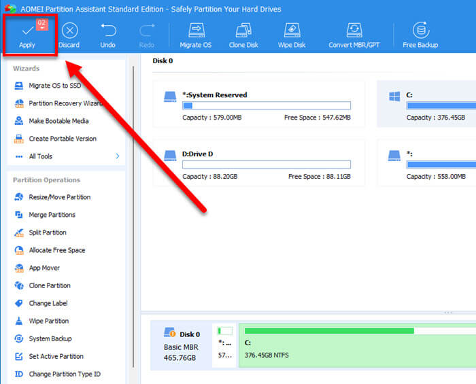Select the System Reserved partition card

[259, 104]
